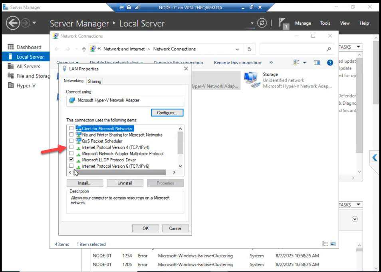381x272 pixels.
Task: Click the items list scroll up arrow
Action: click(x=180, y=129)
